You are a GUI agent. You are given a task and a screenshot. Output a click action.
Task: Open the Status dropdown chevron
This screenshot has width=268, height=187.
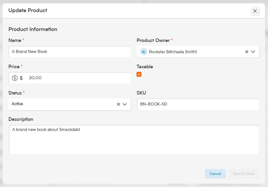125,104
